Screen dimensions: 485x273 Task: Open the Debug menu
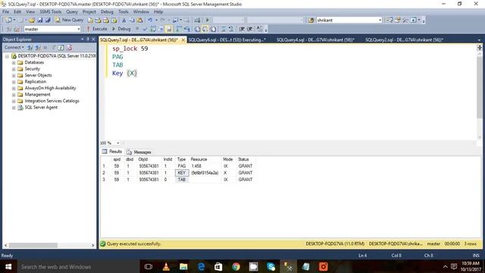107,12
